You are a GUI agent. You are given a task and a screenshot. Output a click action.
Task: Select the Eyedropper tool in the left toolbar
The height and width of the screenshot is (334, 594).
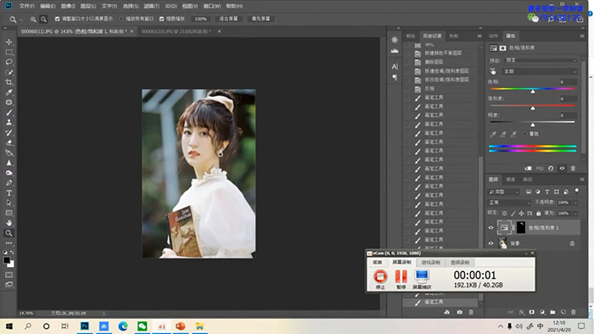9,92
